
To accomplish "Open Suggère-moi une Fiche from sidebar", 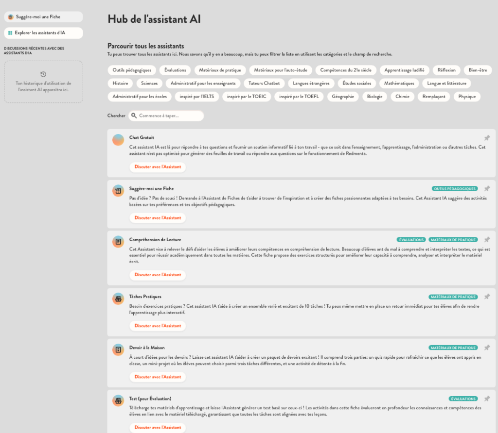I will coord(43,17).
